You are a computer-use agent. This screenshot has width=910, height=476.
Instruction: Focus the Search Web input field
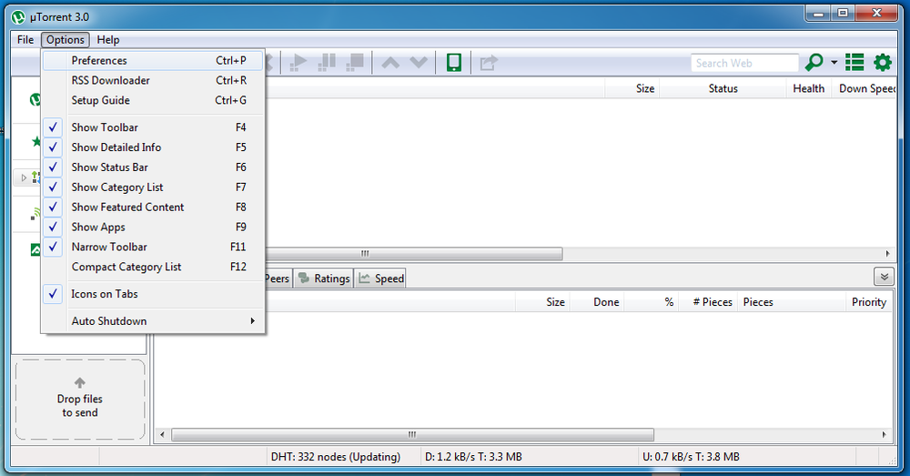pyautogui.click(x=744, y=63)
